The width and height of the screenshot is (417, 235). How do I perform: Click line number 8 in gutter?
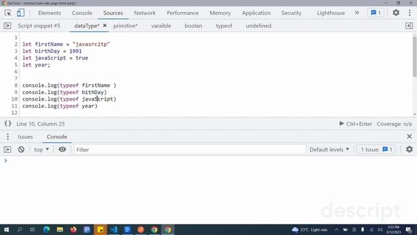[x=16, y=86]
